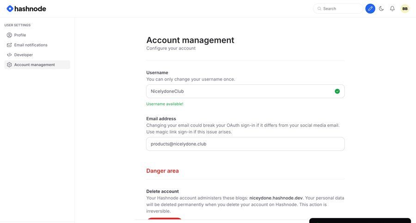Click the Email notifications envelope icon
The width and height of the screenshot is (416, 223).
[9, 45]
